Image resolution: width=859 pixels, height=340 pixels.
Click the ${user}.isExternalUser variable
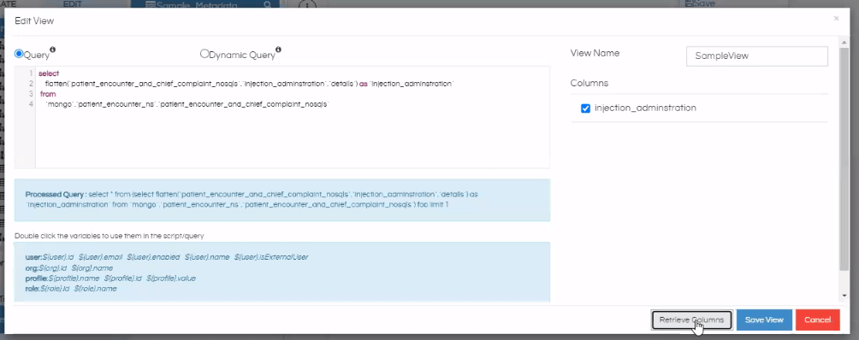click(x=271, y=257)
